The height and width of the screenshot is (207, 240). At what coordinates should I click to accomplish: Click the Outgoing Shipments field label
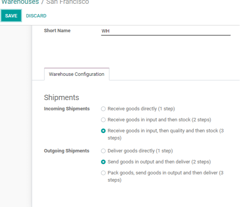pos(67,151)
